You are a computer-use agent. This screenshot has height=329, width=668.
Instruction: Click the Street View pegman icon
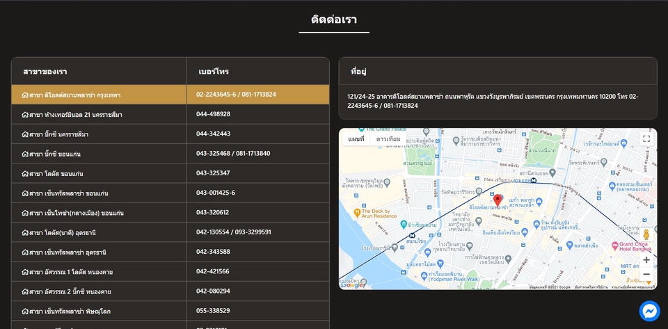646,235
